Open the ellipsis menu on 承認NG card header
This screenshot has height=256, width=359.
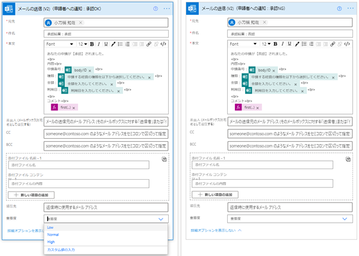(x=349, y=9)
